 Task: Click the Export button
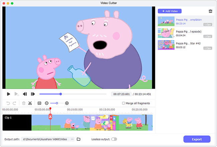pos(197,139)
